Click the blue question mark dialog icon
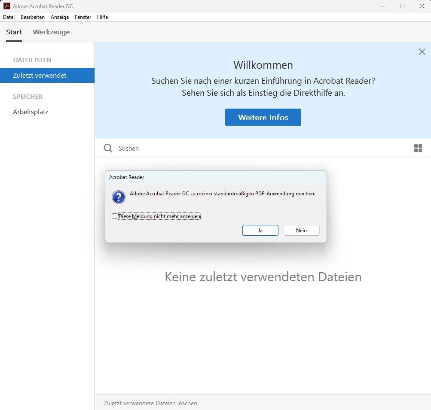431x410 pixels. [x=119, y=197]
